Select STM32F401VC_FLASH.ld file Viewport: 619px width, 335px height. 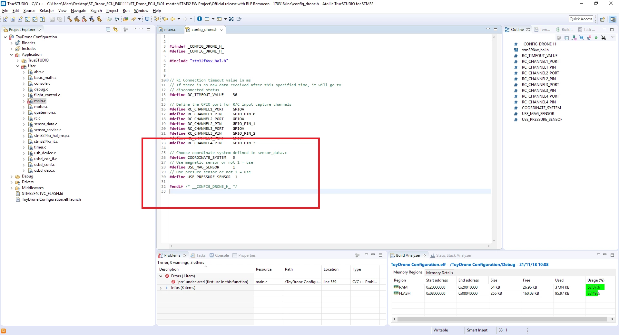tap(42, 194)
